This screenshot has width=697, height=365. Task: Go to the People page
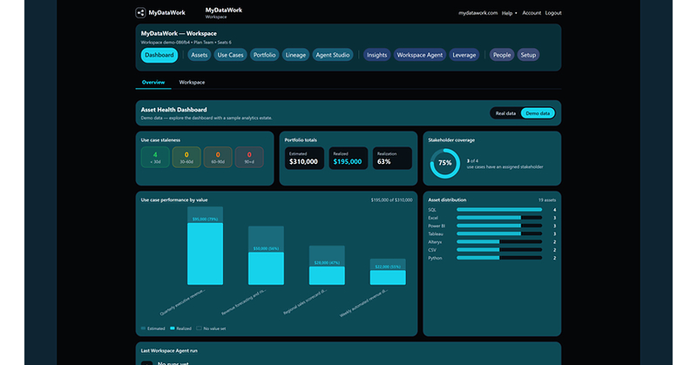(x=502, y=55)
